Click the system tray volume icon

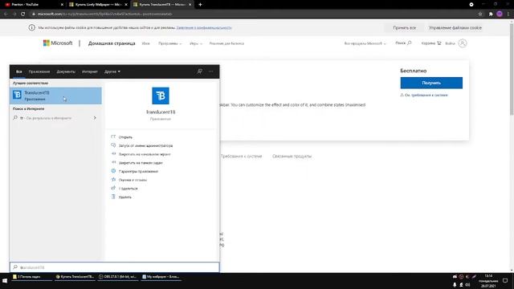pyautogui.click(x=467, y=285)
